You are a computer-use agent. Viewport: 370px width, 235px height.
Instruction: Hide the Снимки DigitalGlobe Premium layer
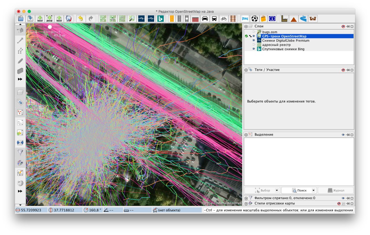pyautogui.click(x=254, y=40)
